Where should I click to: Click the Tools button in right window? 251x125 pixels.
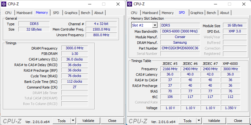(187, 121)
